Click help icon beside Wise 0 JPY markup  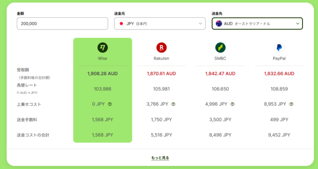(110, 104)
